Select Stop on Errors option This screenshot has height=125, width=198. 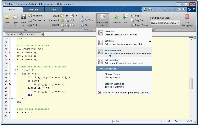coord(124,76)
